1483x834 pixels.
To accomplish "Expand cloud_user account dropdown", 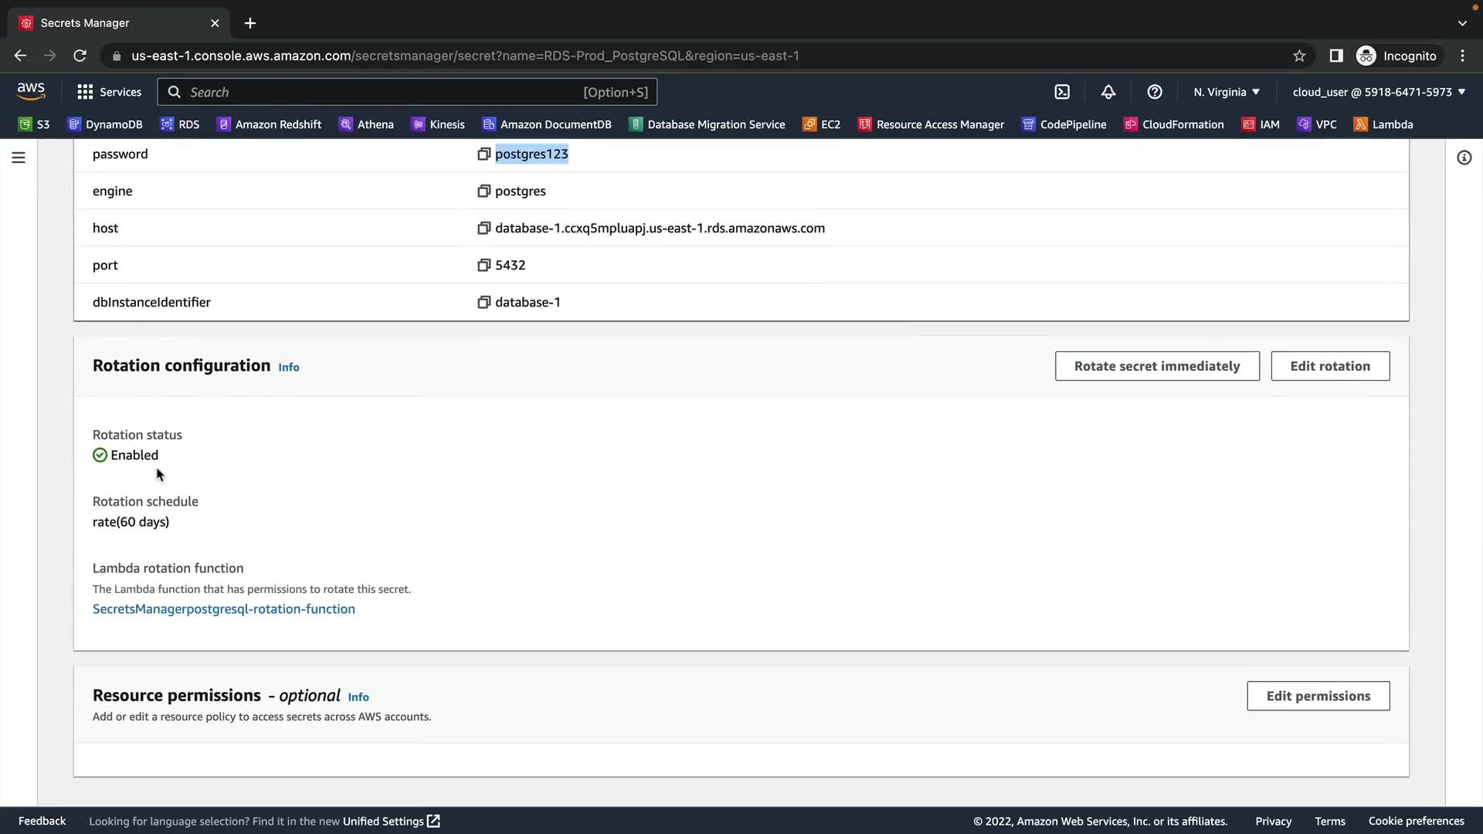I will pos(1379,92).
